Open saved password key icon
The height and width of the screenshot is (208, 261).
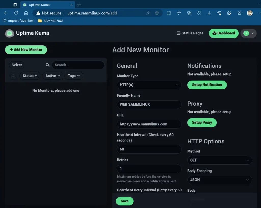148,13
